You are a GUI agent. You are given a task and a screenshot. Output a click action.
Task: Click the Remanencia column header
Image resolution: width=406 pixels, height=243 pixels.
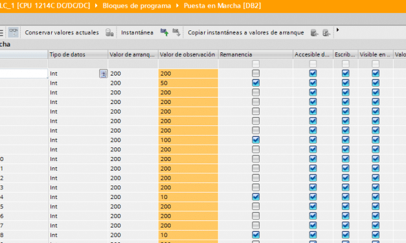(x=256, y=54)
